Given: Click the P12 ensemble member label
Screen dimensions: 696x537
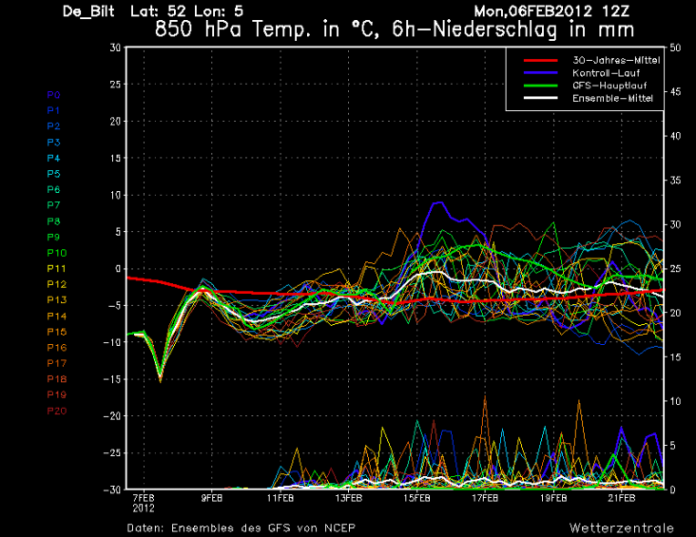Looking at the screenshot, I should coord(57,284).
